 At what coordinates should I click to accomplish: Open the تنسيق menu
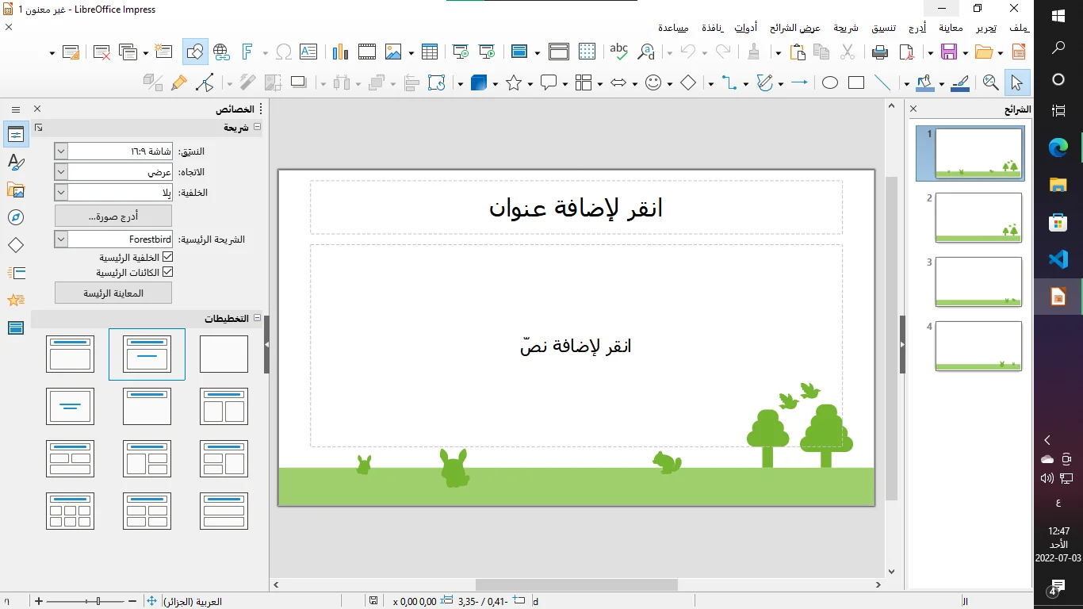885,29
